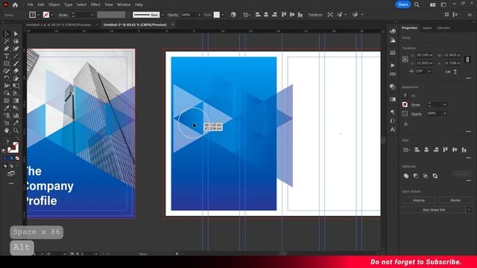Click Horizontal Align Center in Align section
This screenshot has width=477, height=268.
(426, 150)
